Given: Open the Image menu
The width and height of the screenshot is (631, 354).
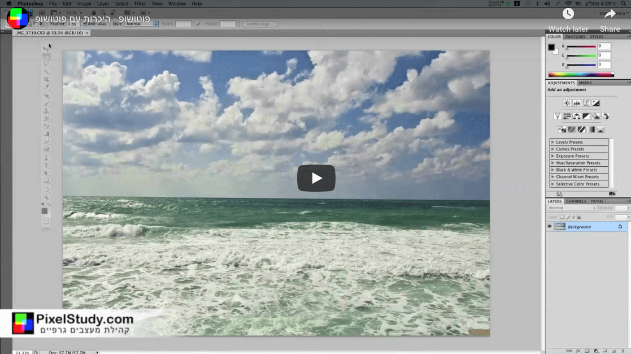Looking at the screenshot, I should point(84,3).
